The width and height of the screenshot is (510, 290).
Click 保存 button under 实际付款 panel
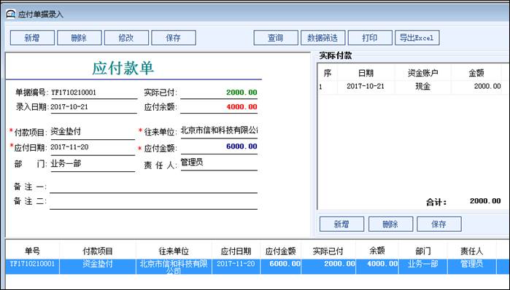pos(439,224)
